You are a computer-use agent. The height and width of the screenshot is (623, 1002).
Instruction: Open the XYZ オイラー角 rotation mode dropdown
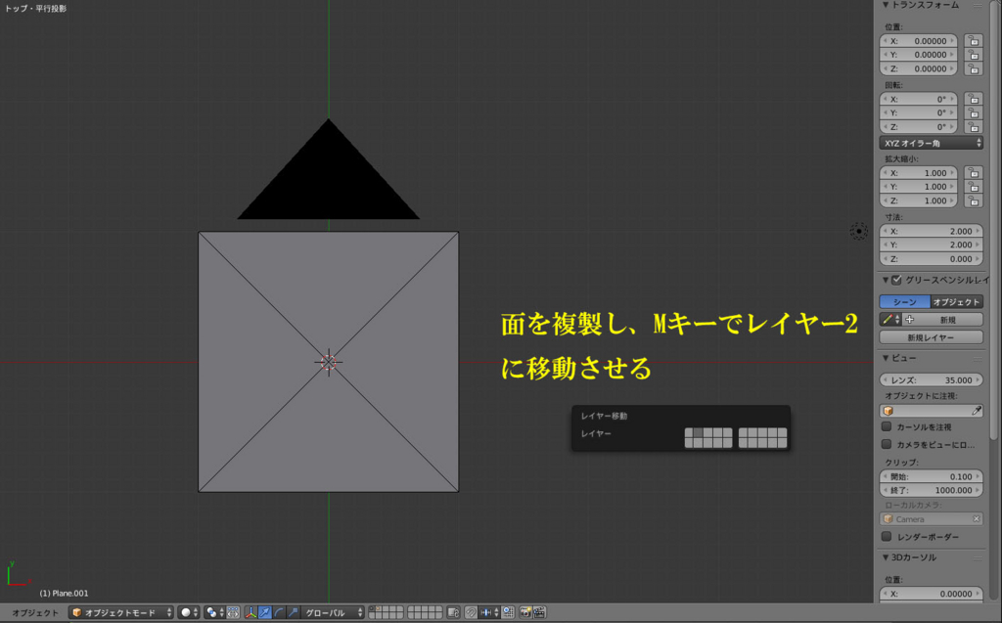[x=930, y=142]
